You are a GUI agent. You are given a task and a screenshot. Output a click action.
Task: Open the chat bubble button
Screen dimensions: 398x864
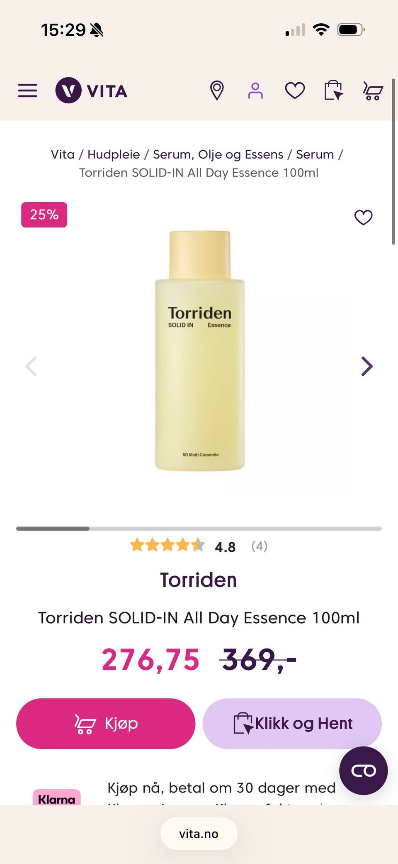click(x=364, y=771)
